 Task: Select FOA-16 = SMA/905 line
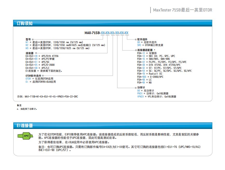(x=153, y=59)
